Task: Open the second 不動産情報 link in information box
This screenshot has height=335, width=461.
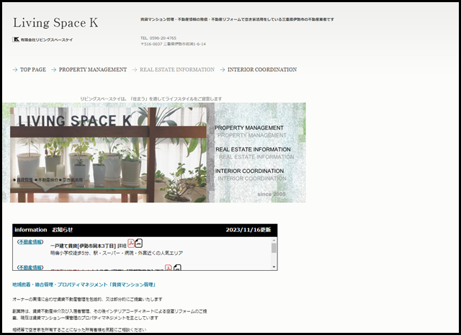Action: pyautogui.click(x=30, y=267)
